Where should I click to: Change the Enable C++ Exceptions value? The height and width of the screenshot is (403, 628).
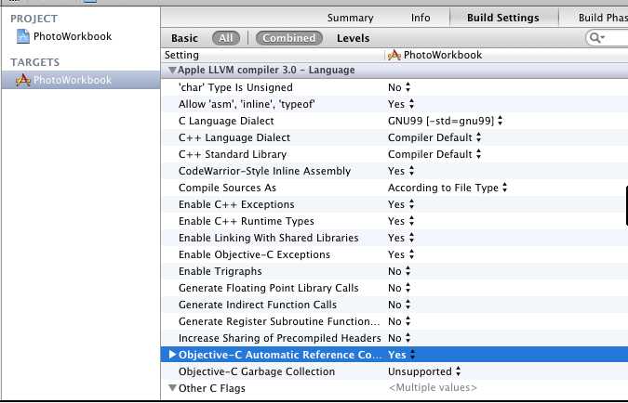400,204
